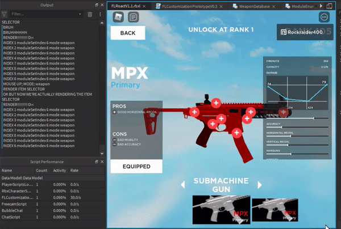
Task: Undock the Script Performance panel
Action: pyautogui.click(x=97, y=162)
